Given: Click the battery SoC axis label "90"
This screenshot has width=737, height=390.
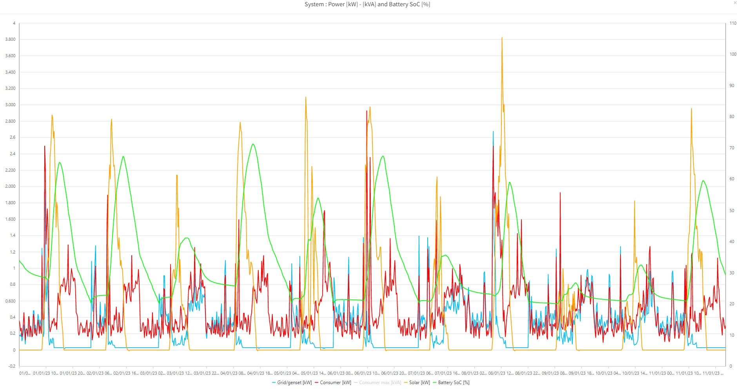Looking at the screenshot, I should 732,85.
